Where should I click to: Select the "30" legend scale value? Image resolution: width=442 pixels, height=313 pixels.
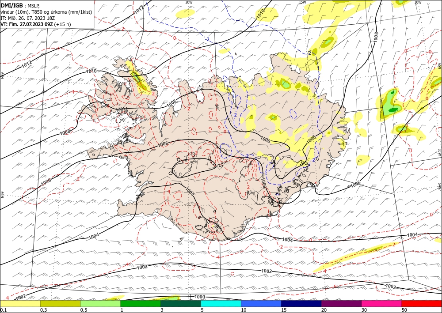[x=364, y=310]
